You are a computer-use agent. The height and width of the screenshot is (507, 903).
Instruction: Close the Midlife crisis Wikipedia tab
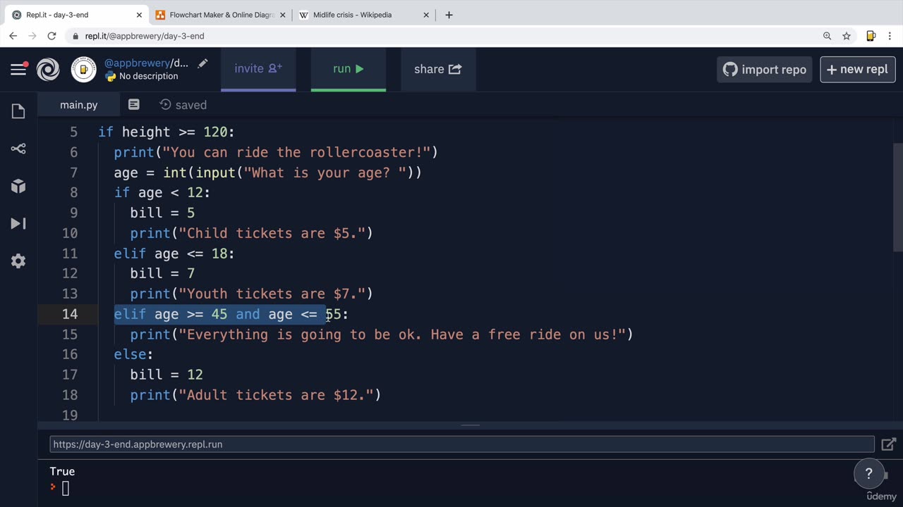(x=426, y=15)
